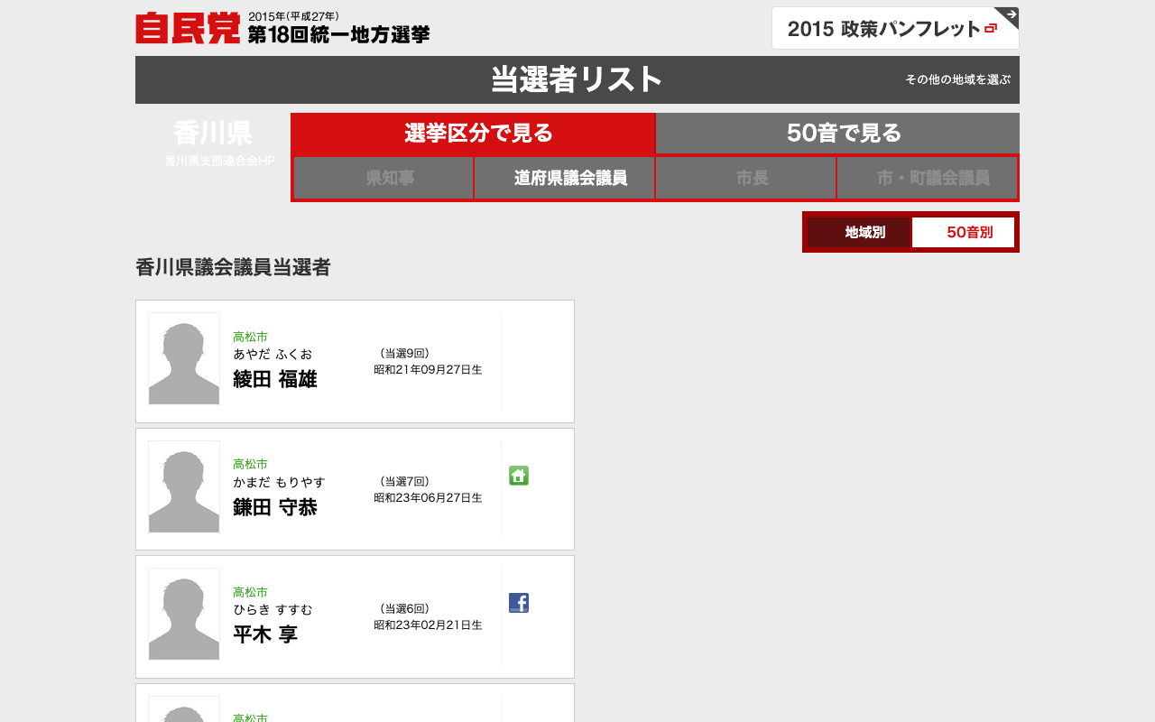Select the 市・町議会議員 category tab

(x=928, y=178)
